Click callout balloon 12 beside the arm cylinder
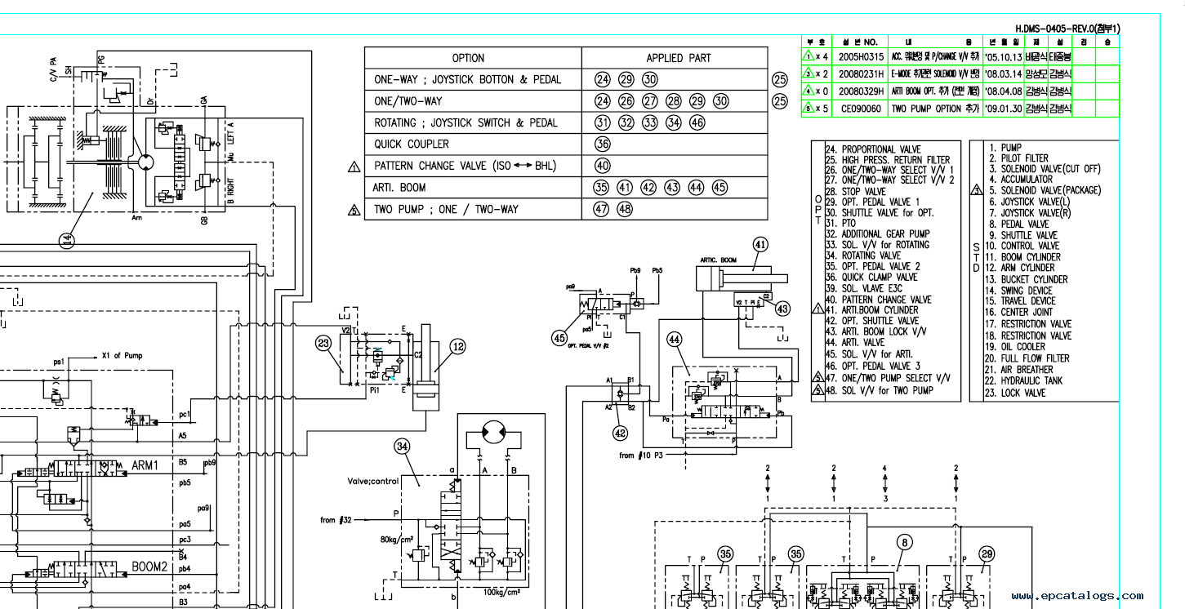 point(458,346)
